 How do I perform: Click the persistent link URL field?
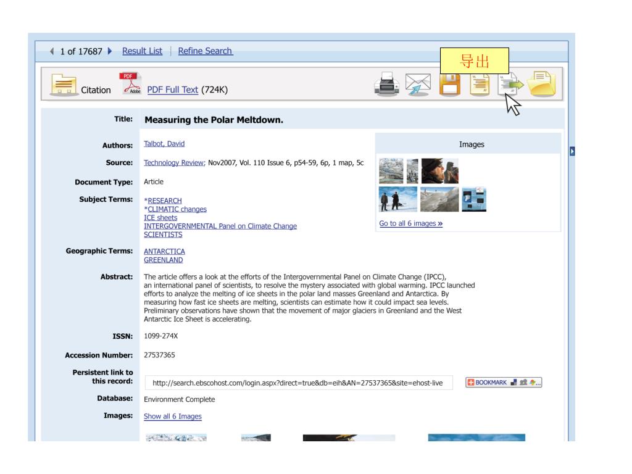[x=299, y=383]
